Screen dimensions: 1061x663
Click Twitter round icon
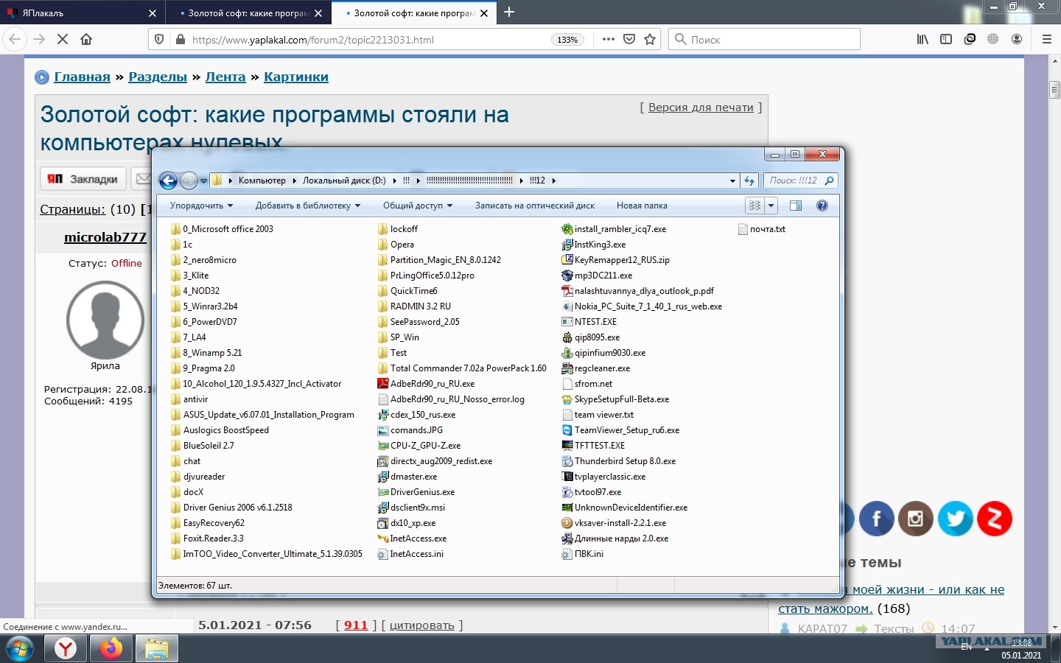coord(956,519)
